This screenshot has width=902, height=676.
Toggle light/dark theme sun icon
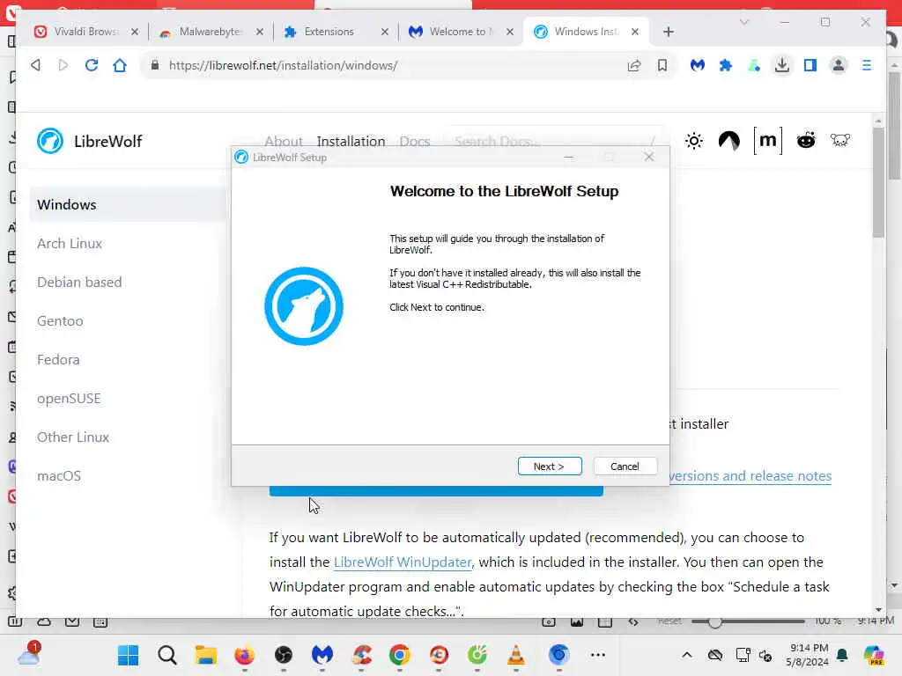(x=694, y=141)
